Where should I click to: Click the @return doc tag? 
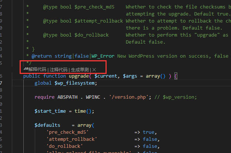point(41,56)
